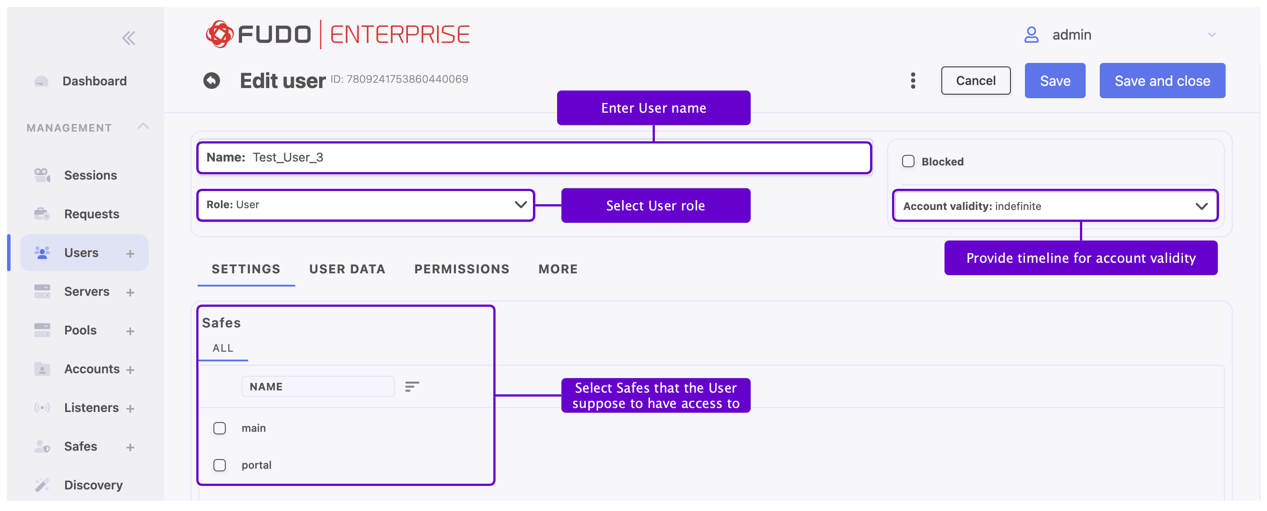Screen dimensions: 1267x511
Task: Collapse the MANAGEMENT section
Action: 143,127
